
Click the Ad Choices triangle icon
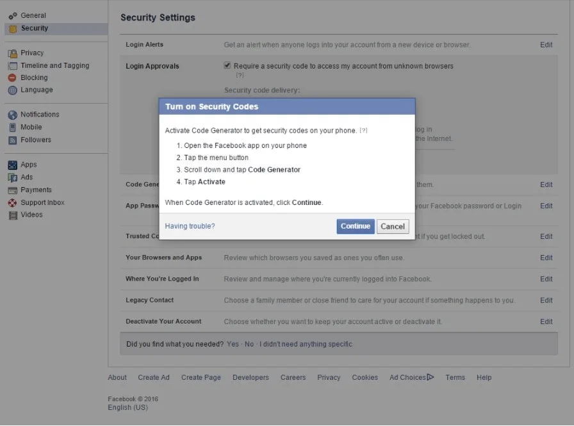pos(430,377)
